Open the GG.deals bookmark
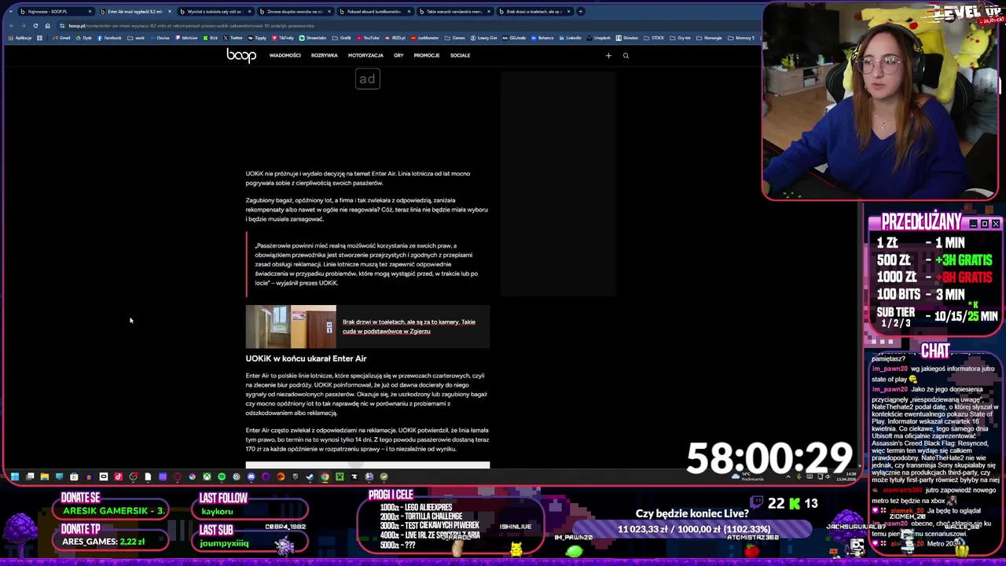 pyautogui.click(x=514, y=38)
